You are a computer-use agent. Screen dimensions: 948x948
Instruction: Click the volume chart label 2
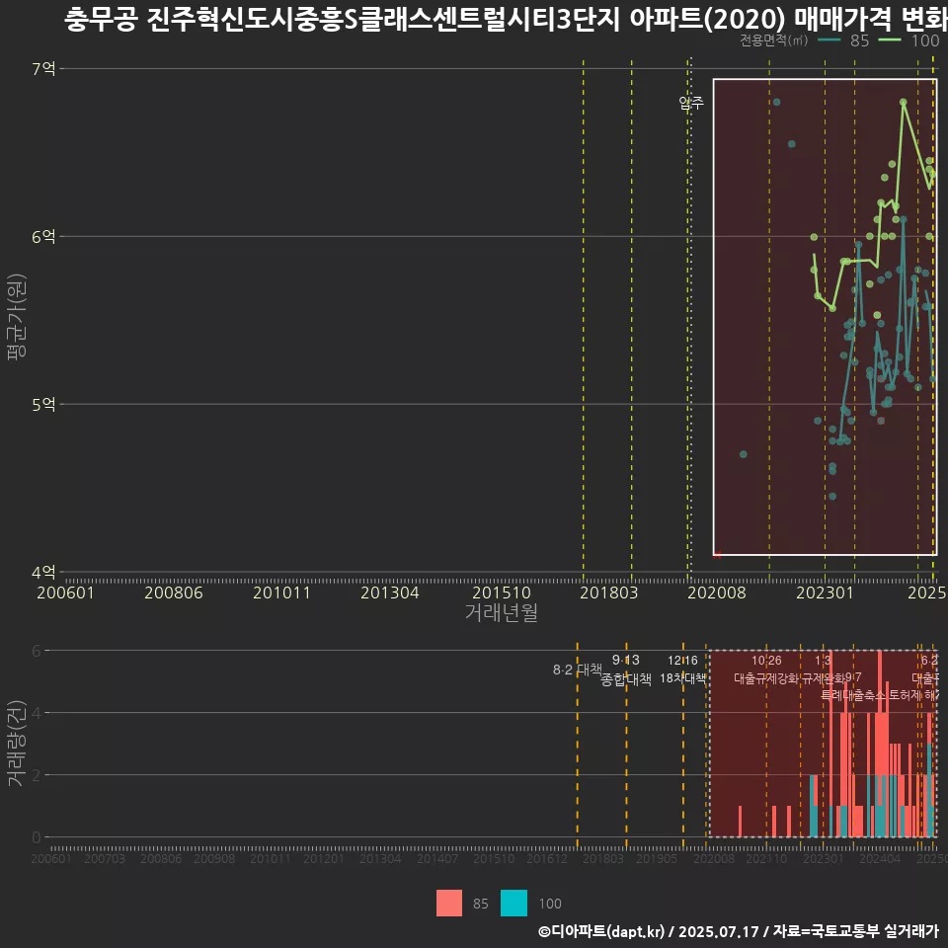[x=37, y=775]
